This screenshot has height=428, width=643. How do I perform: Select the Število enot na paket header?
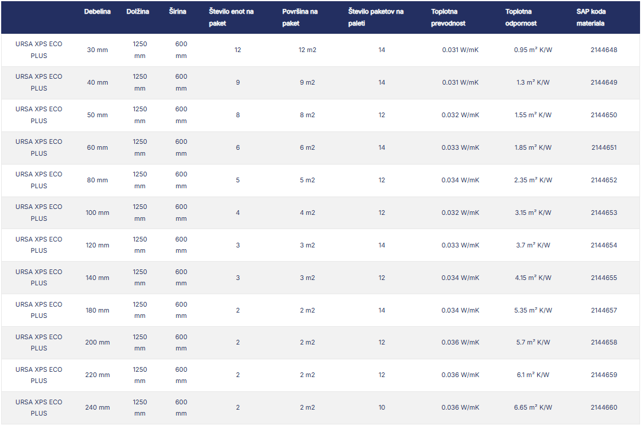(231, 18)
